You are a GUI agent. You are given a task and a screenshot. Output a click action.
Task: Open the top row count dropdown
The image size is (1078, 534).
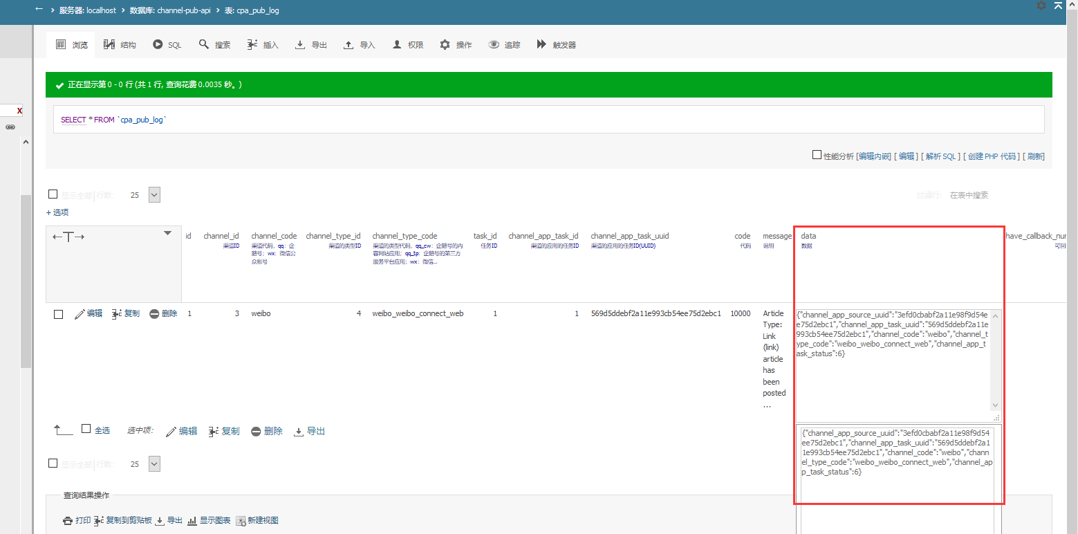click(154, 195)
